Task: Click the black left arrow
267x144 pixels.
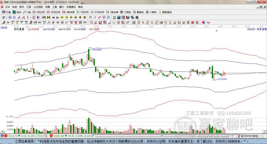Action: pyautogui.click(x=53, y=17)
